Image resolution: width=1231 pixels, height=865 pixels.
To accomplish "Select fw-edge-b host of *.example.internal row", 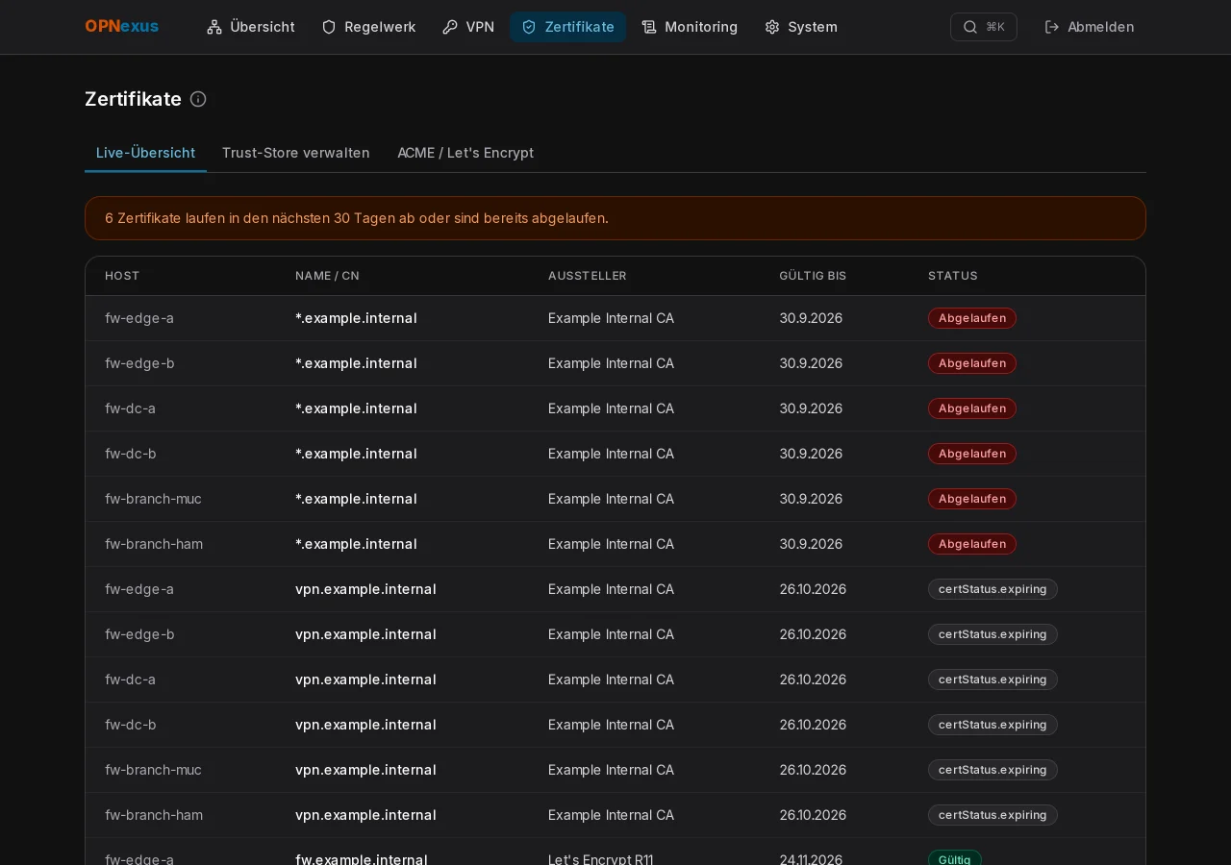I will [139, 363].
